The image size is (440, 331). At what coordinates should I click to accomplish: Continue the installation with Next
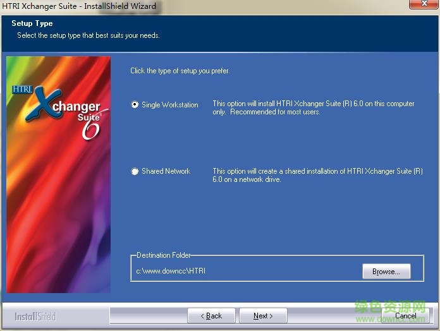263,316
